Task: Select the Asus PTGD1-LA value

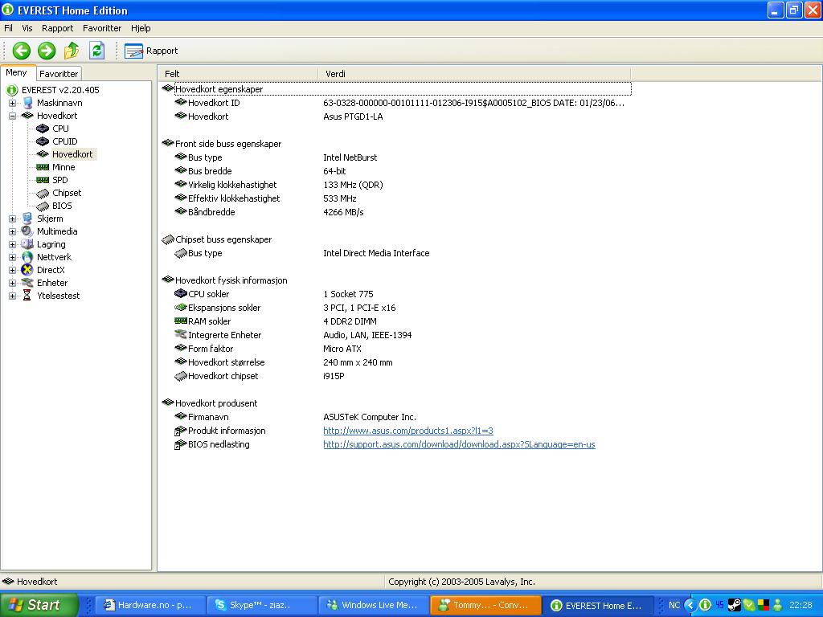Action: (353, 116)
